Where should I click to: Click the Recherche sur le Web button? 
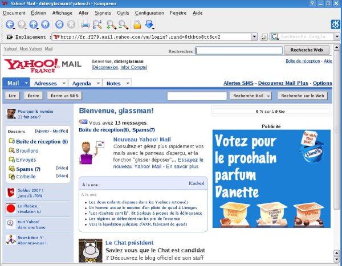(303, 96)
